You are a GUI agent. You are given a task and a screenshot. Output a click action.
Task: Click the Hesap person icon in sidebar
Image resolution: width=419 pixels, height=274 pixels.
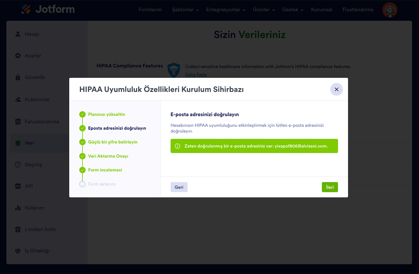pyautogui.click(x=18, y=34)
